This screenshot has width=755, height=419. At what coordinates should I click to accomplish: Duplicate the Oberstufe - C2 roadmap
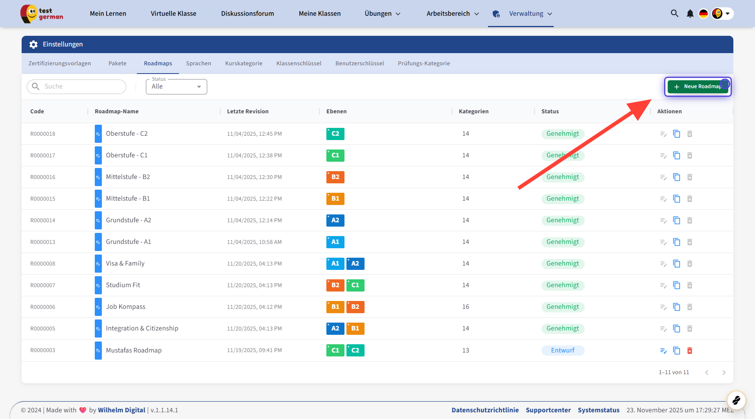[x=676, y=134]
